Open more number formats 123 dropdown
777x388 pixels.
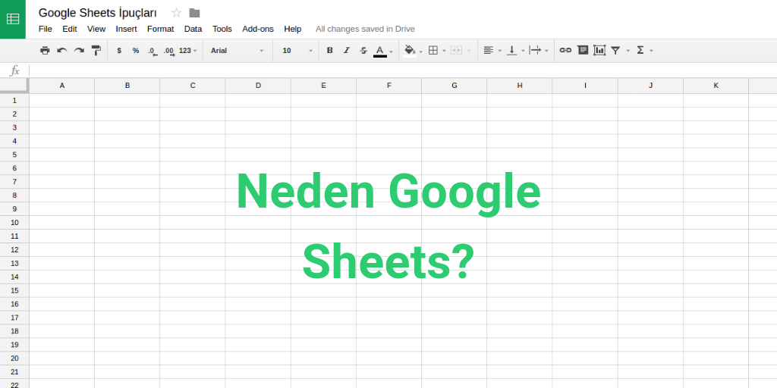pyautogui.click(x=188, y=51)
